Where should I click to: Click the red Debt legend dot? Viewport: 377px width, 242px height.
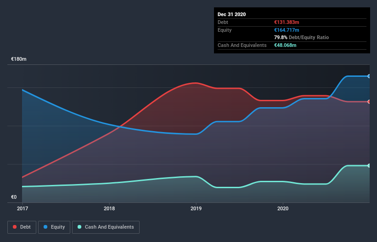[15, 227]
